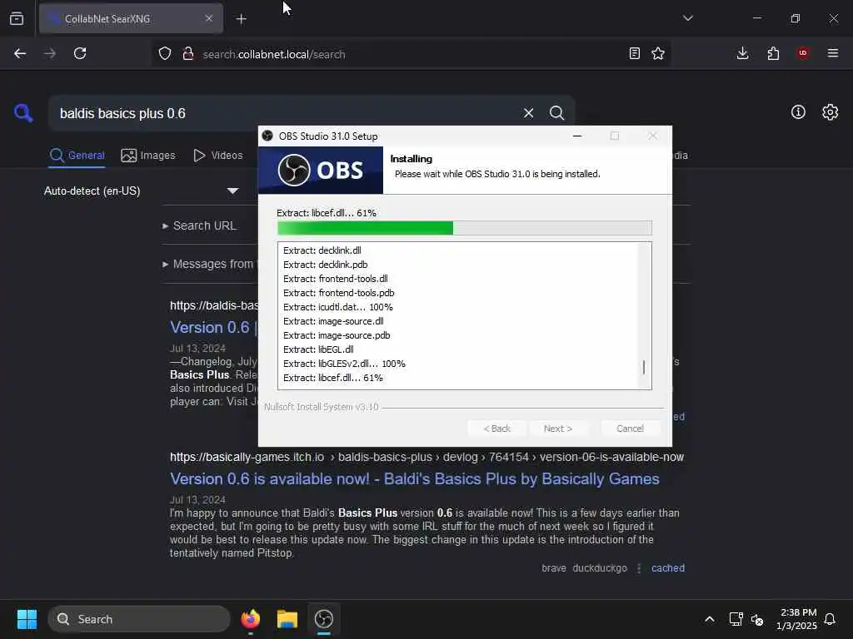Select log line 'Extract: image-source.dll'
This screenshot has height=639, width=853.
click(333, 320)
